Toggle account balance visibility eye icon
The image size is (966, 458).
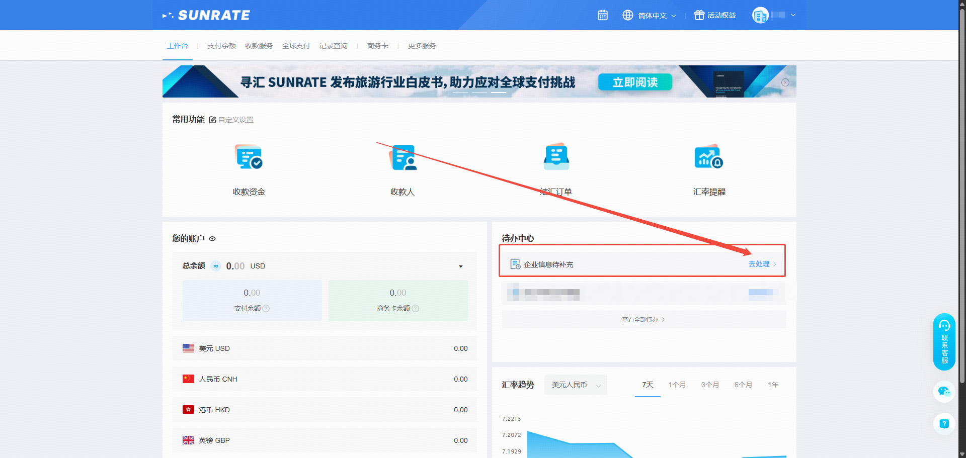[x=212, y=239]
